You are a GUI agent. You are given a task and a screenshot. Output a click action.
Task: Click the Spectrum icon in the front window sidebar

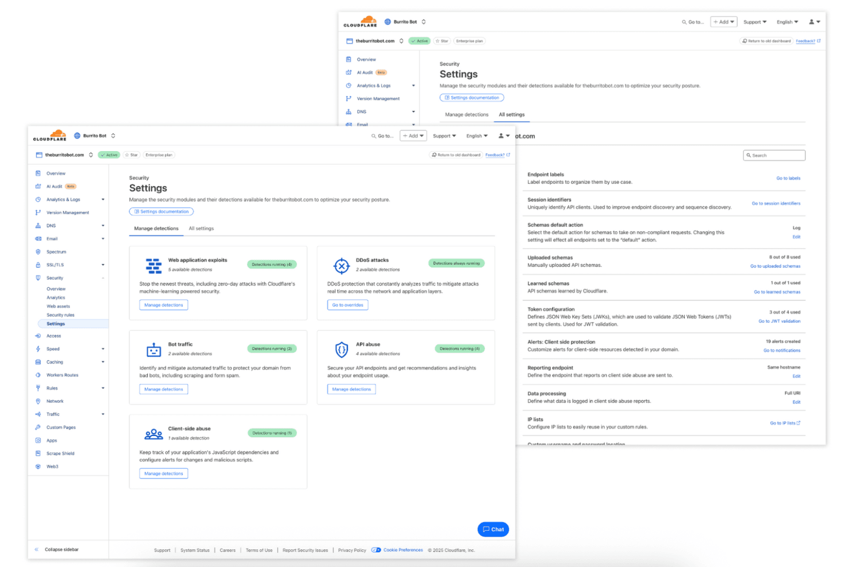tap(38, 252)
